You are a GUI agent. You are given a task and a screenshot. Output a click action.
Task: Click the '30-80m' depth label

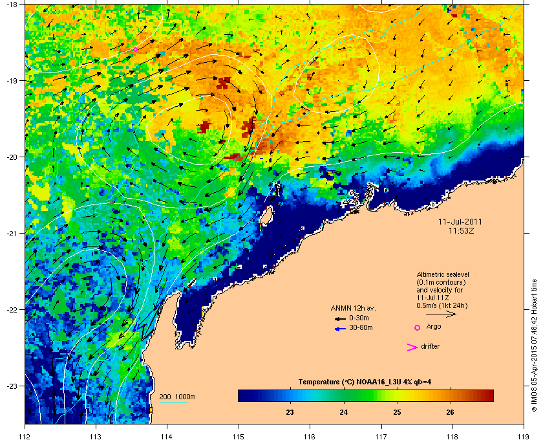tap(361, 327)
